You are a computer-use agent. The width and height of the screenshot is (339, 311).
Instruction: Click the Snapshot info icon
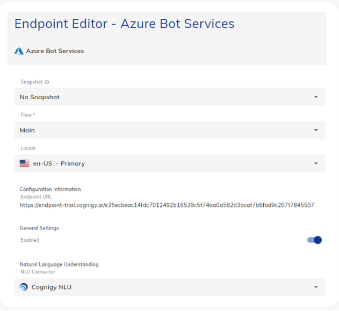(x=47, y=82)
